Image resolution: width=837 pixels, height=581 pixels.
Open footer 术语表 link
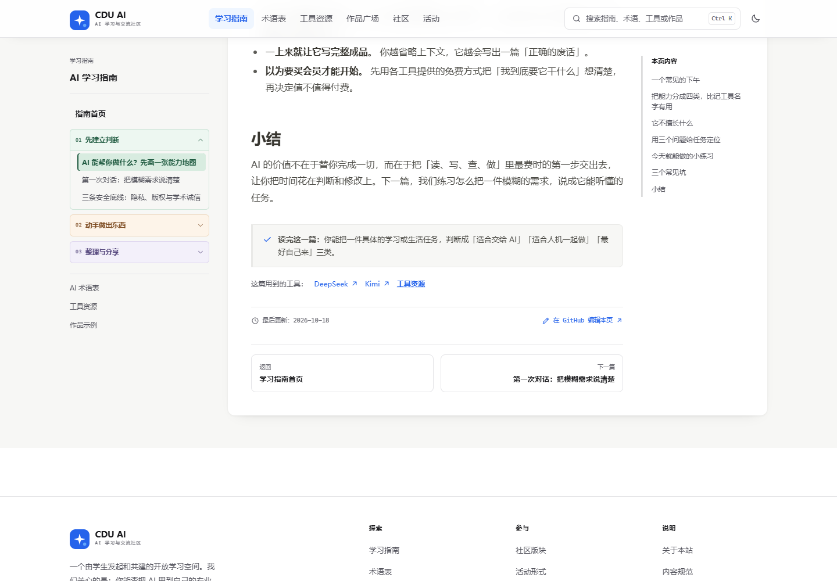pos(380,572)
